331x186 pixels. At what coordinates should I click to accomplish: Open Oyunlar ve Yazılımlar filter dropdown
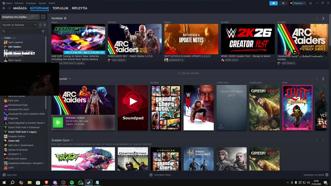pos(19,25)
